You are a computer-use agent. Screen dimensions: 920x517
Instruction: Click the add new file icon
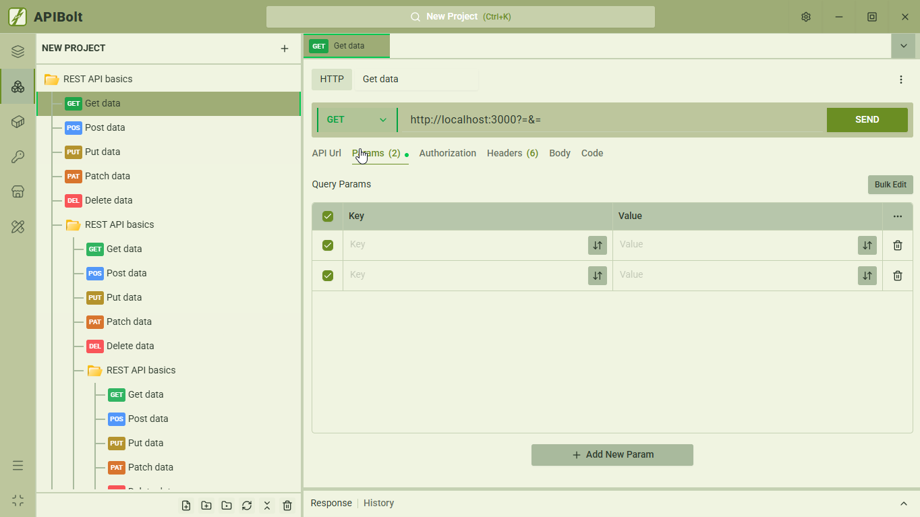click(186, 506)
